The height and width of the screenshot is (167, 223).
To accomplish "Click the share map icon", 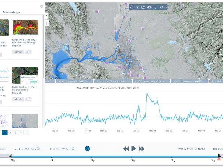I will click(x=143, y=7).
